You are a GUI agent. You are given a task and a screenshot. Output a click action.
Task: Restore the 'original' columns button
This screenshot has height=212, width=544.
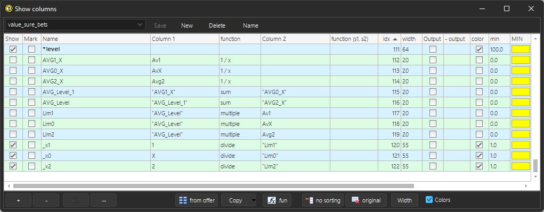(366, 200)
